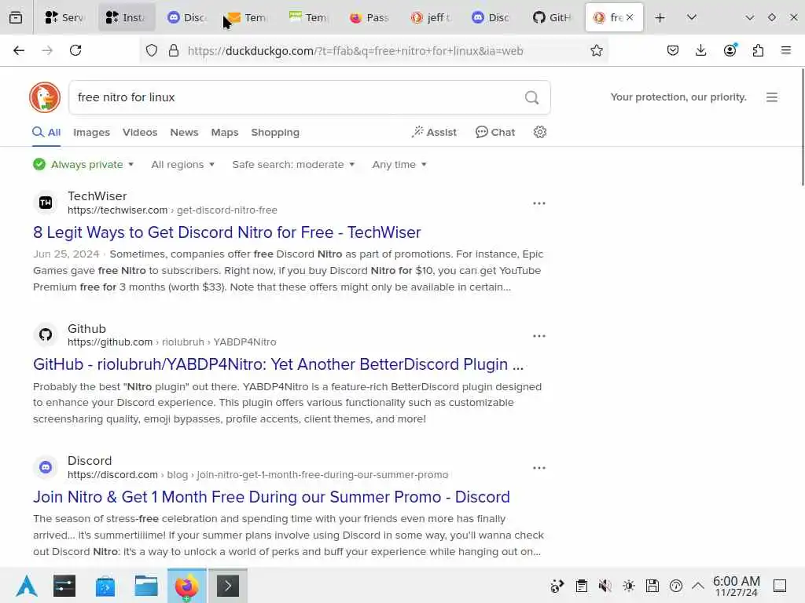
Task: Open the Discover software store taskbar icon
Action: click(x=105, y=586)
